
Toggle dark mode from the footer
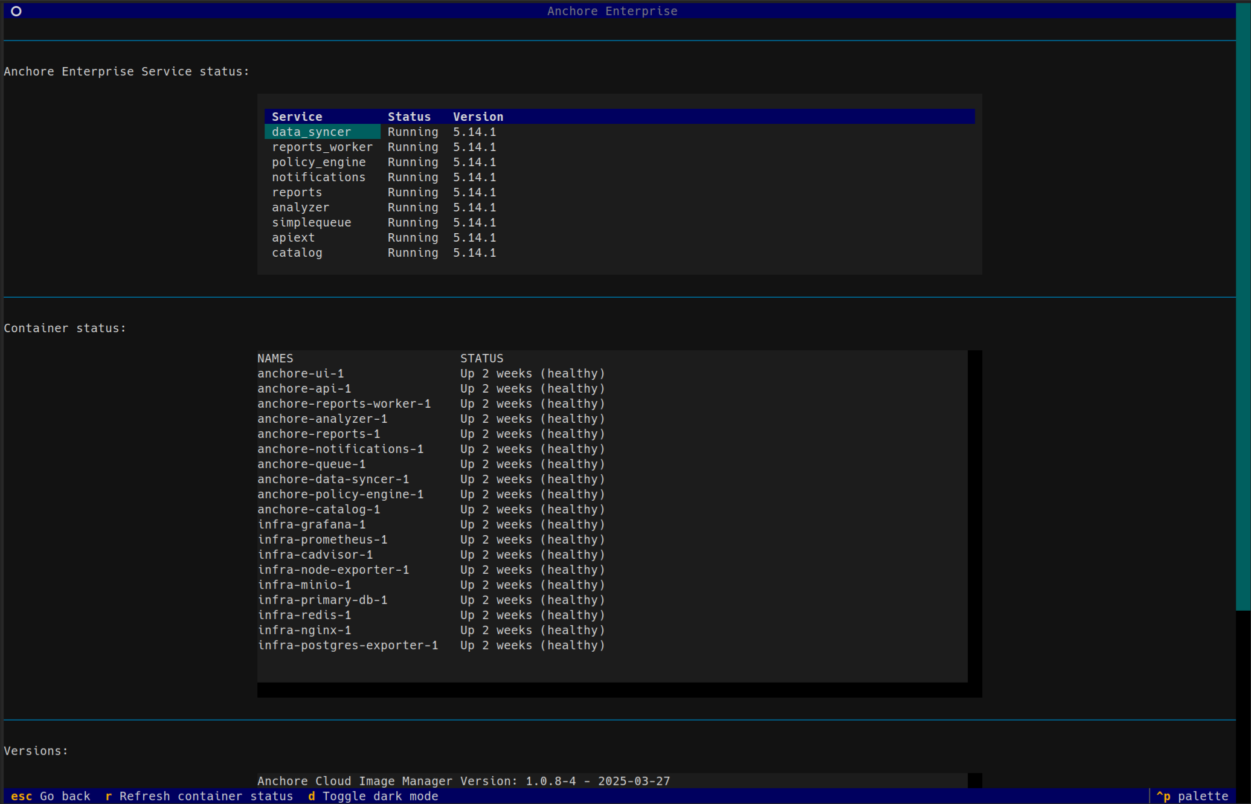(x=373, y=796)
